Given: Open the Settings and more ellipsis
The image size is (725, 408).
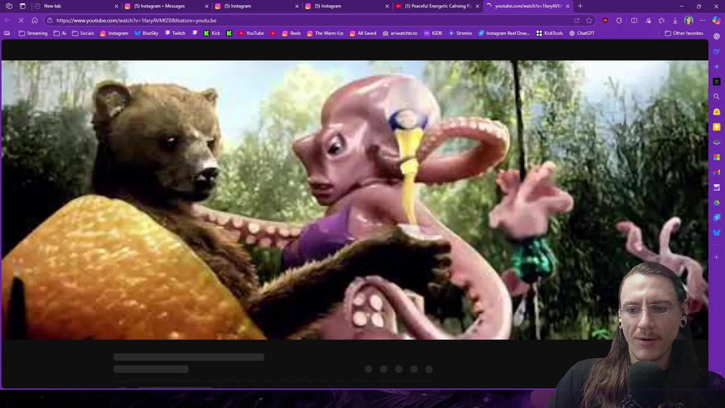Looking at the screenshot, I should [702, 20].
